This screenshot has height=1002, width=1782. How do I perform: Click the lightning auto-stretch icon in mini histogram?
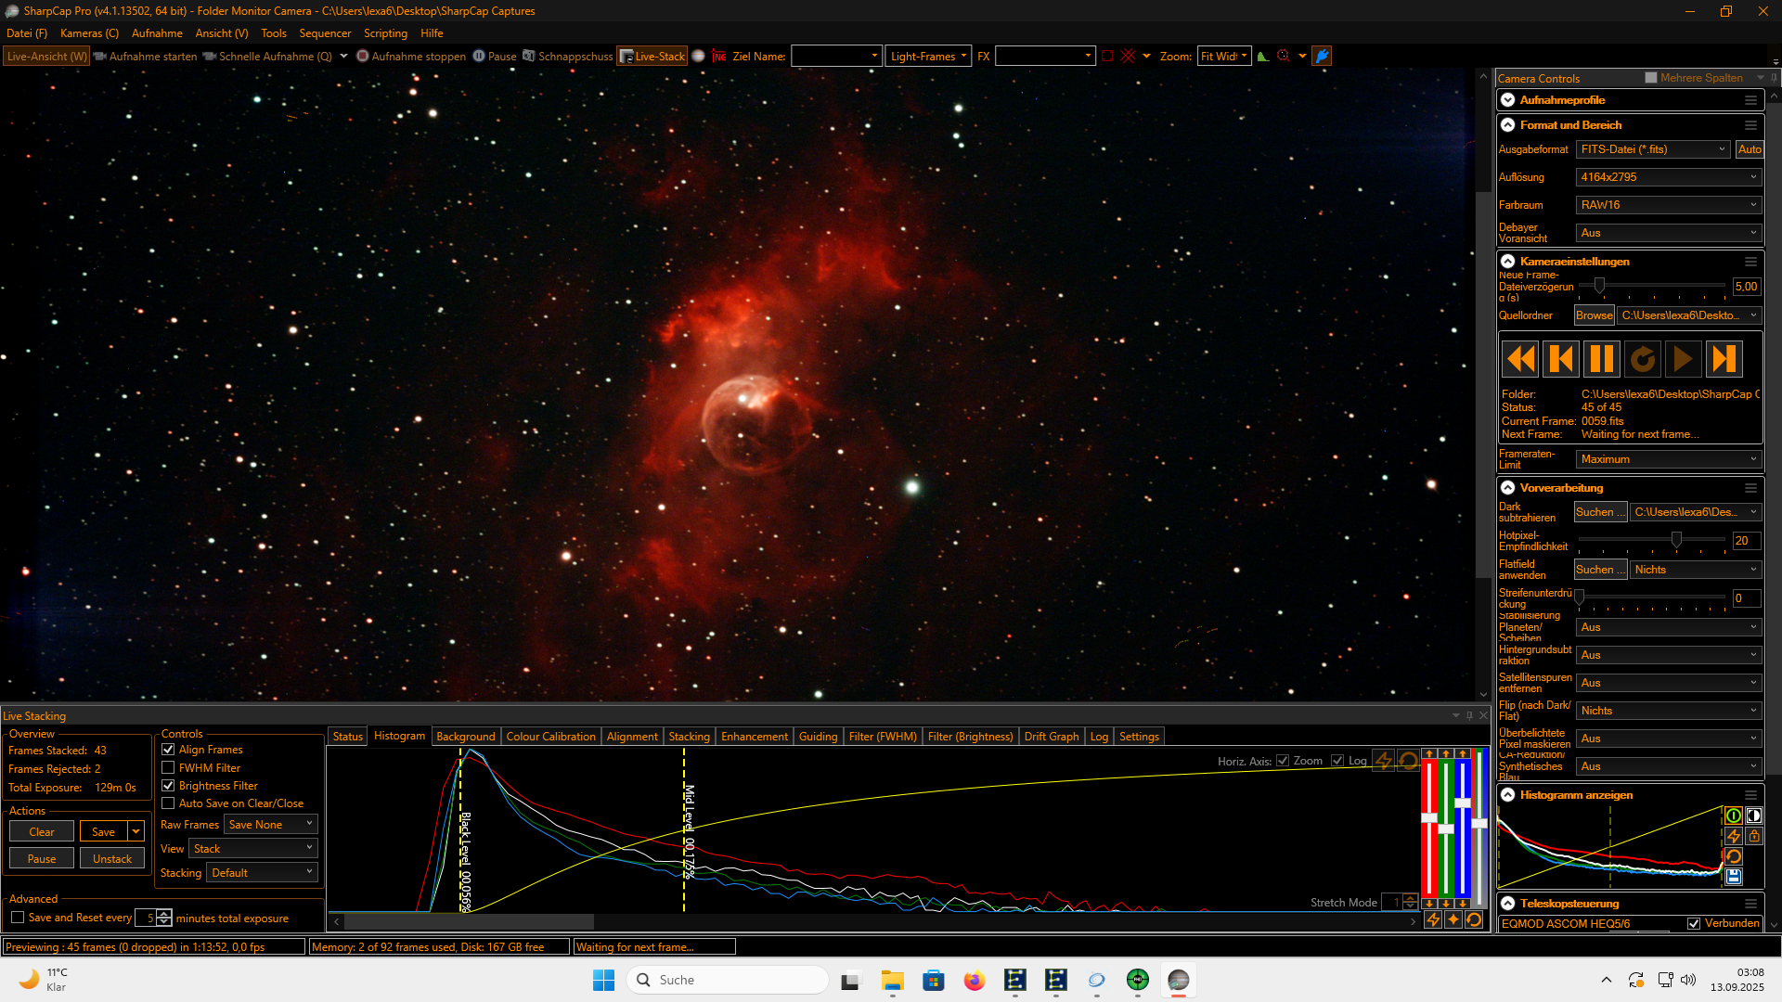[1733, 836]
